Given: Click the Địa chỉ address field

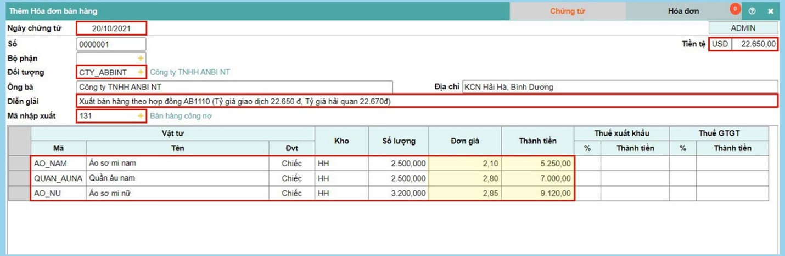Looking at the screenshot, I should tap(620, 86).
